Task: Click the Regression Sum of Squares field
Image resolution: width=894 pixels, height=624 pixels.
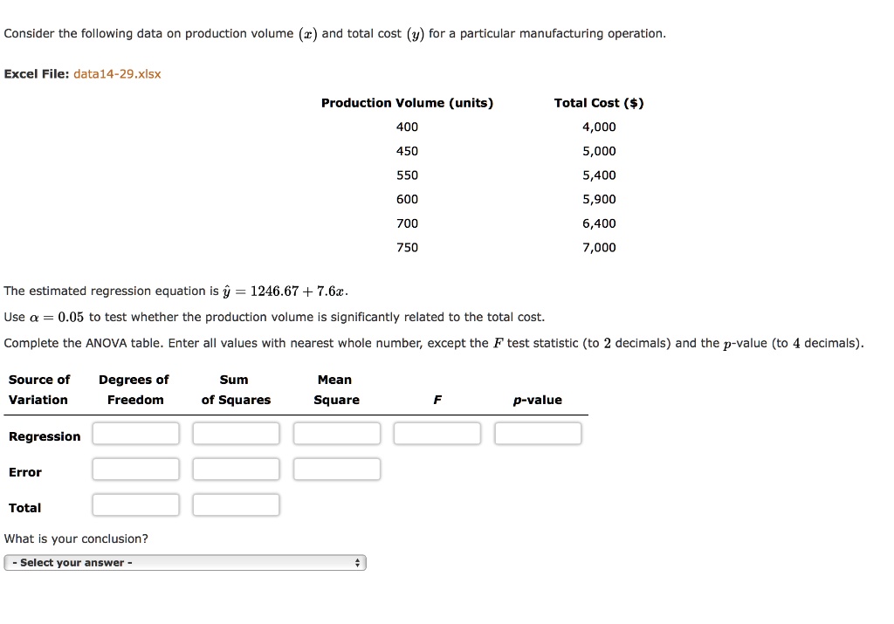Action: pyautogui.click(x=236, y=433)
